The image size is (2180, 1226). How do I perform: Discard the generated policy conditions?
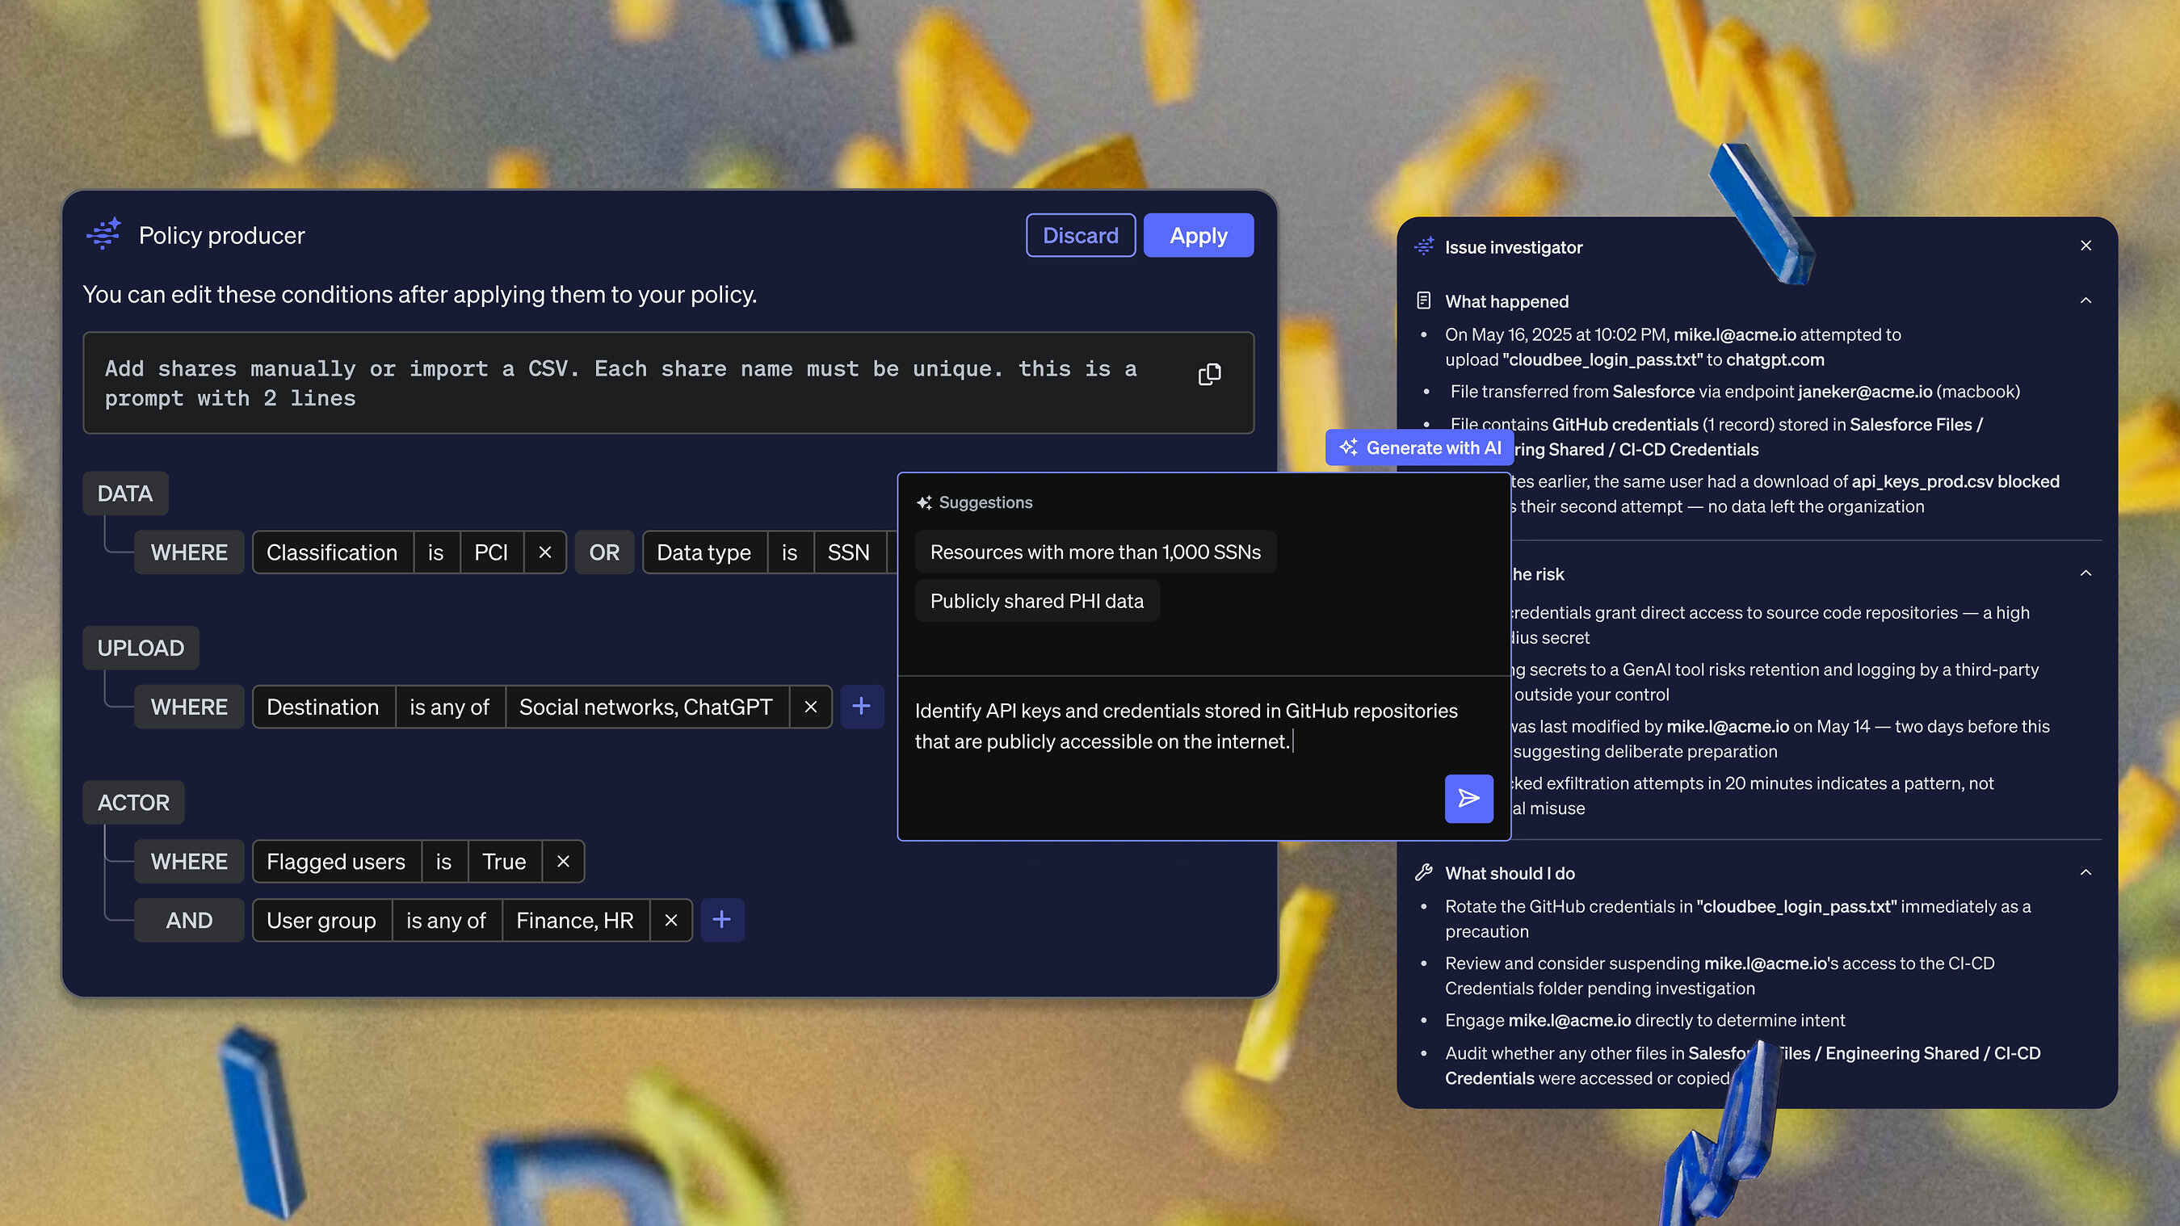[1081, 235]
